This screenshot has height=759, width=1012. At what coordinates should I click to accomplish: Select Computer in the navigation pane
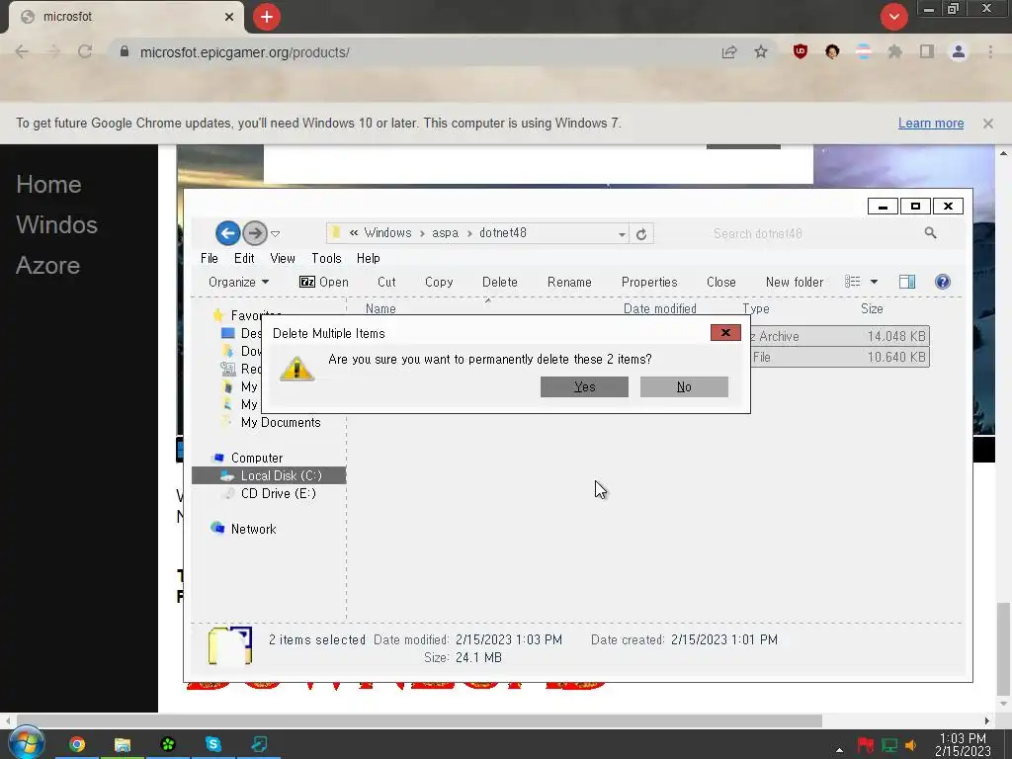point(257,458)
